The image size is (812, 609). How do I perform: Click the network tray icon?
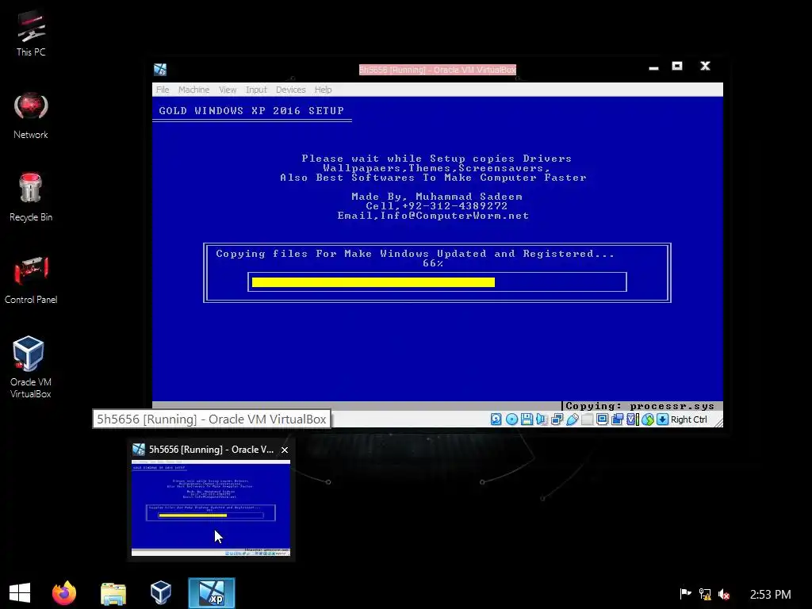[705, 594]
